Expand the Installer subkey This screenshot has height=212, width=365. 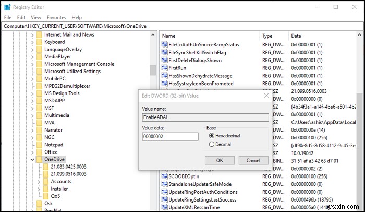pyautogui.click(x=39, y=189)
